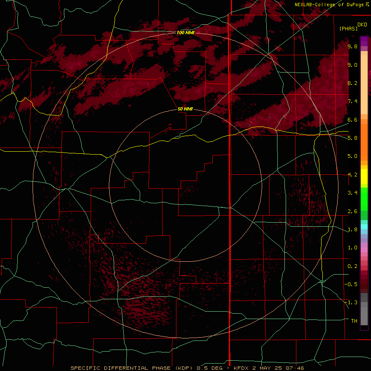Screen dimensions: 371x371
Task: Click the DKD label above the color bar
Action: pos(362,25)
